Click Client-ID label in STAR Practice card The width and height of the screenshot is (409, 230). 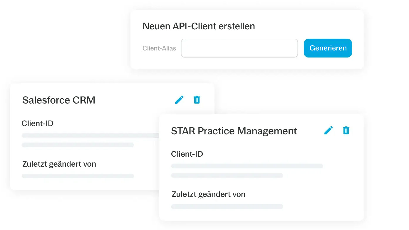pos(187,154)
